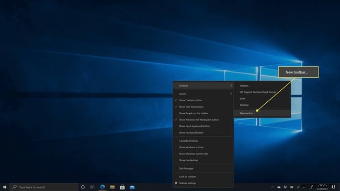
Task: Expand the Search submenu
Action: tap(203, 93)
